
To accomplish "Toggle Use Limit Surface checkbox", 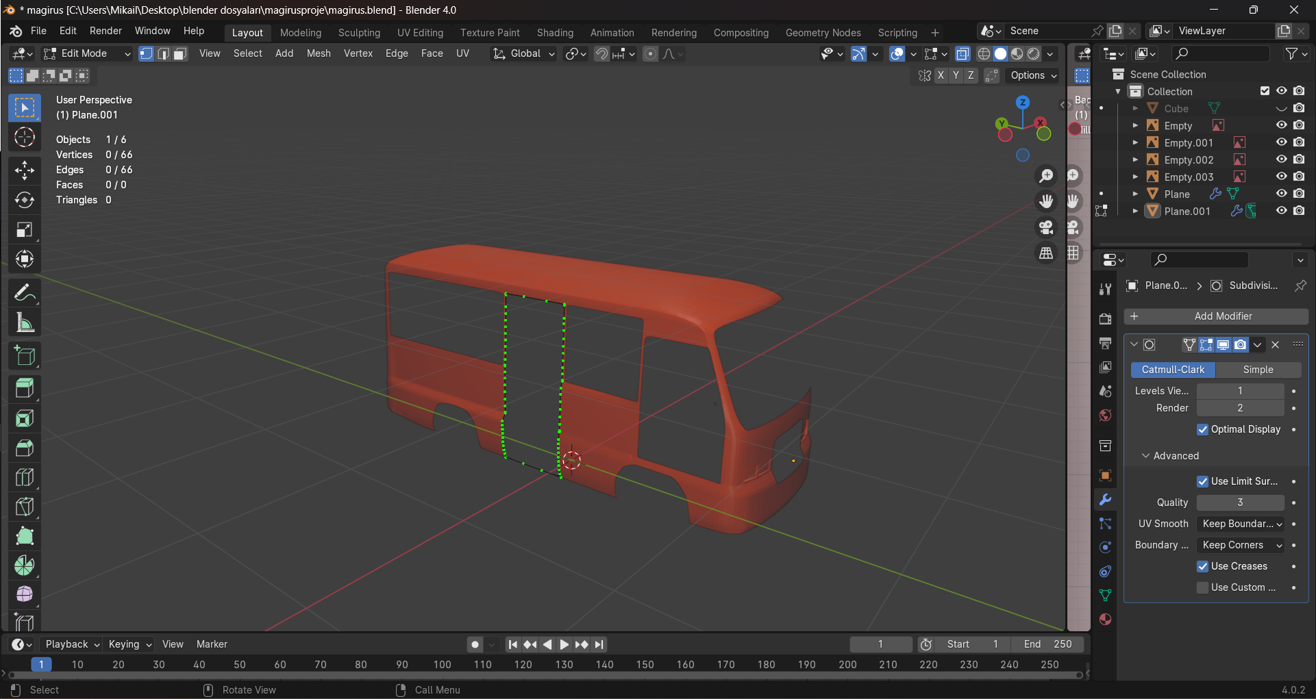I will tap(1202, 481).
